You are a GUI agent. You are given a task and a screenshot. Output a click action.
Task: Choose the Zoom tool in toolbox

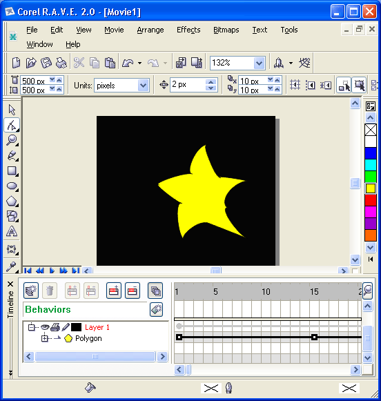(x=12, y=140)
